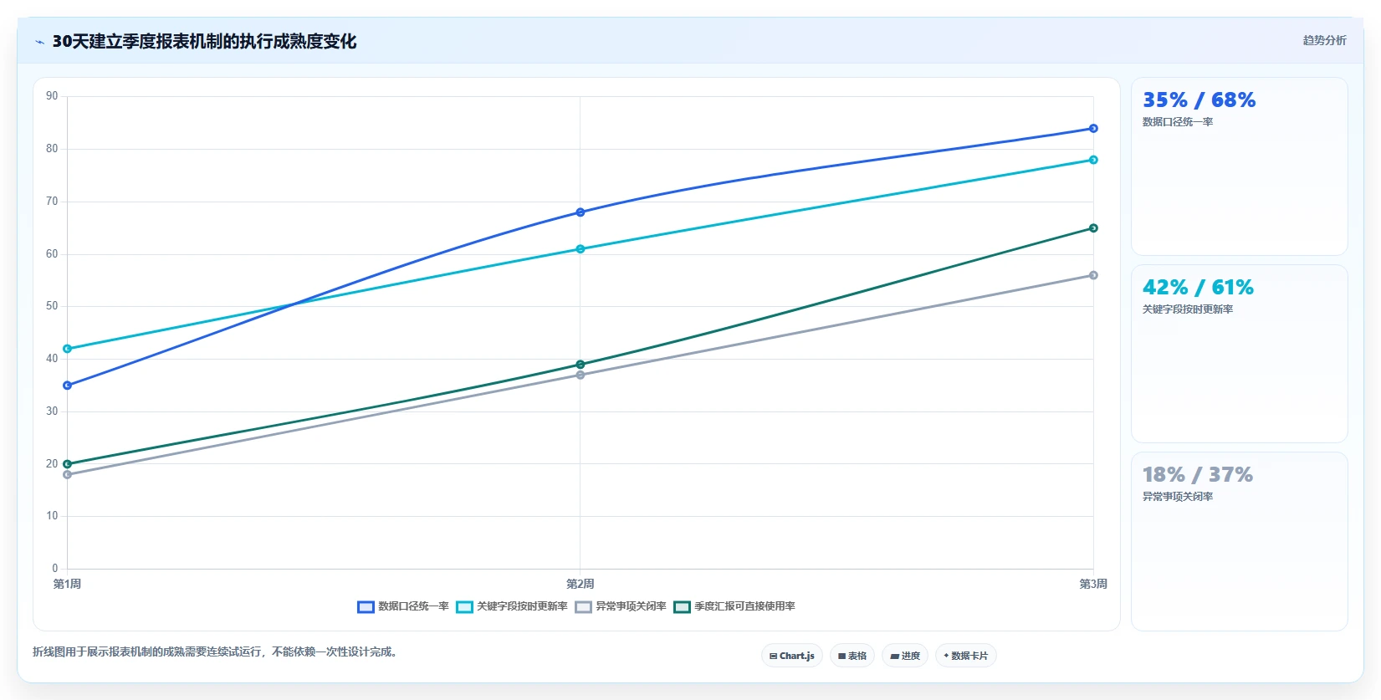Click the y-axis label 0
The width and height of the screenshot is (1381, 700).
click(x=55, y=569)
